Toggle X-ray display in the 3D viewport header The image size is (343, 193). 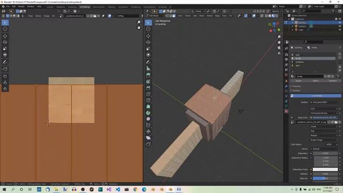pos(262,16)
